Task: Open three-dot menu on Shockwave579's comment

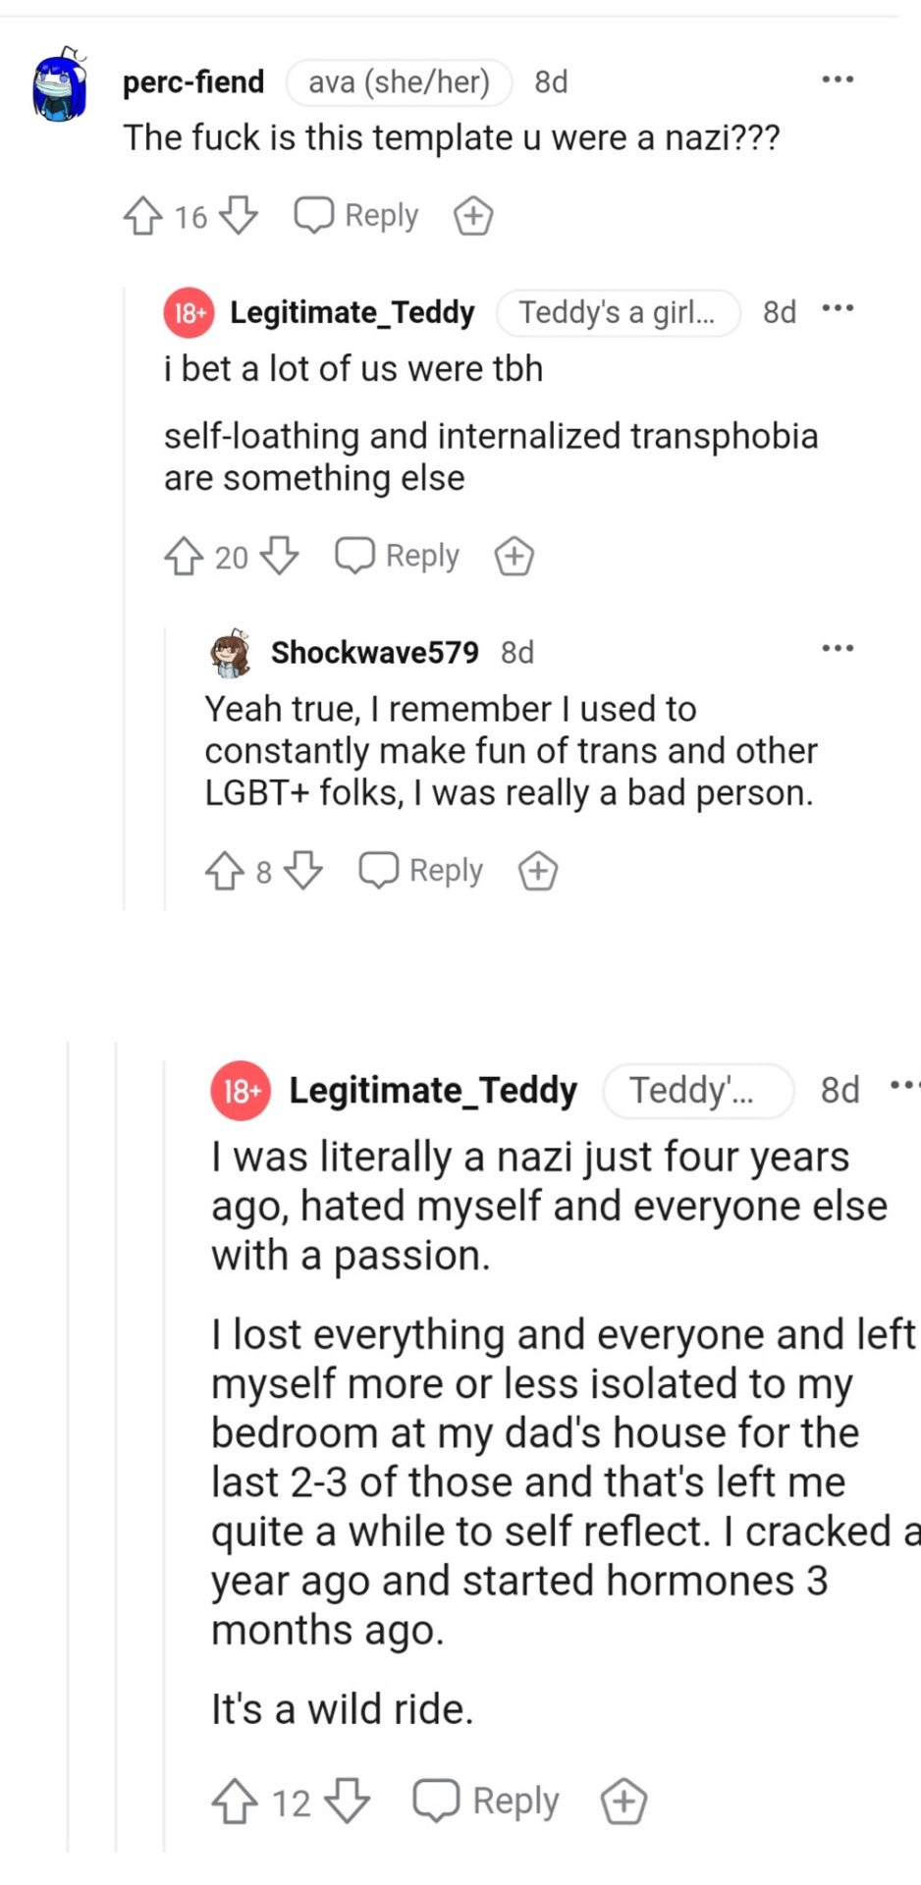Action: (838, 649)
